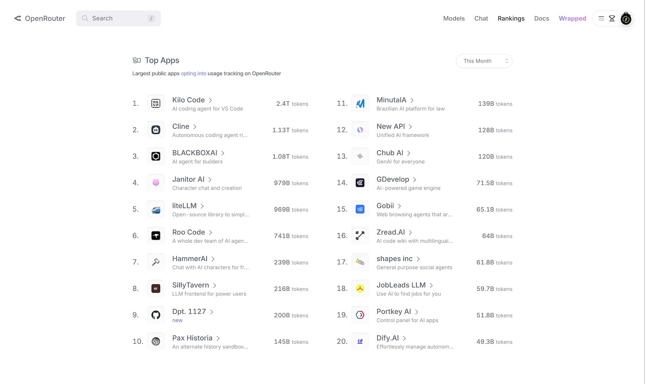Viewport: 645px width, 384px height.
Task: Focus the Search input field
Action: 118,18
